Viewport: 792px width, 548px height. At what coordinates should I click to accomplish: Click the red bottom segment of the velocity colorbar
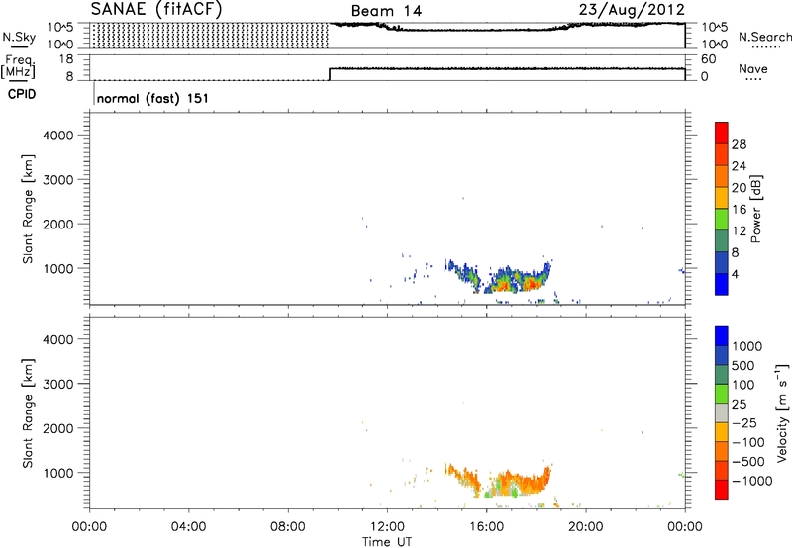click(722, 490)
